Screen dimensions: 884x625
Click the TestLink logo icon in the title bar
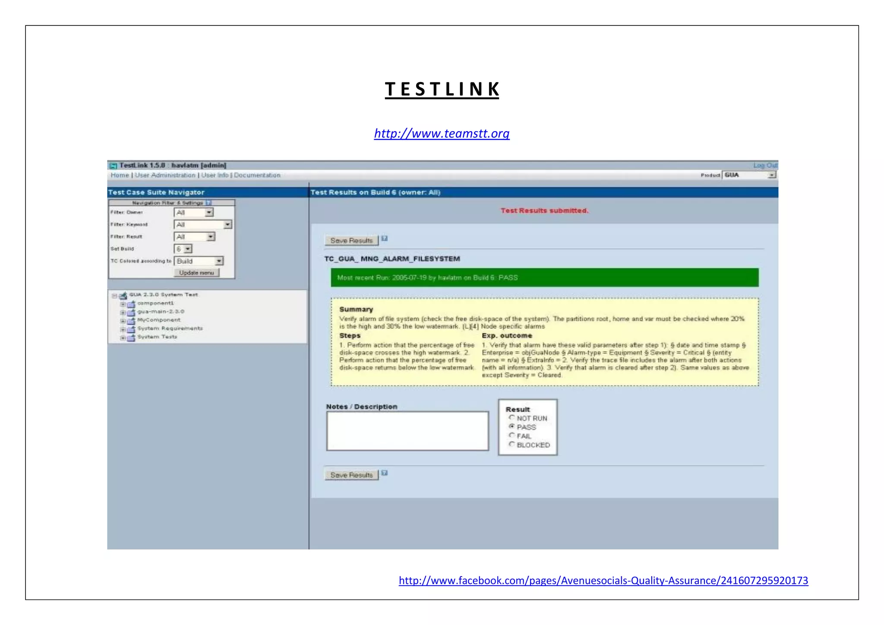pos(114,166)
